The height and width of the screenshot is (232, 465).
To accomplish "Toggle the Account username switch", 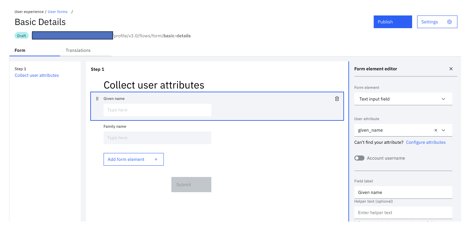I will [359, 158].
